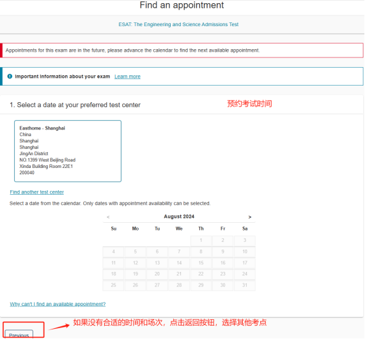365x339 pixels.
Task: Select August 4 calendar cell
Action: (x=113, y=252)
